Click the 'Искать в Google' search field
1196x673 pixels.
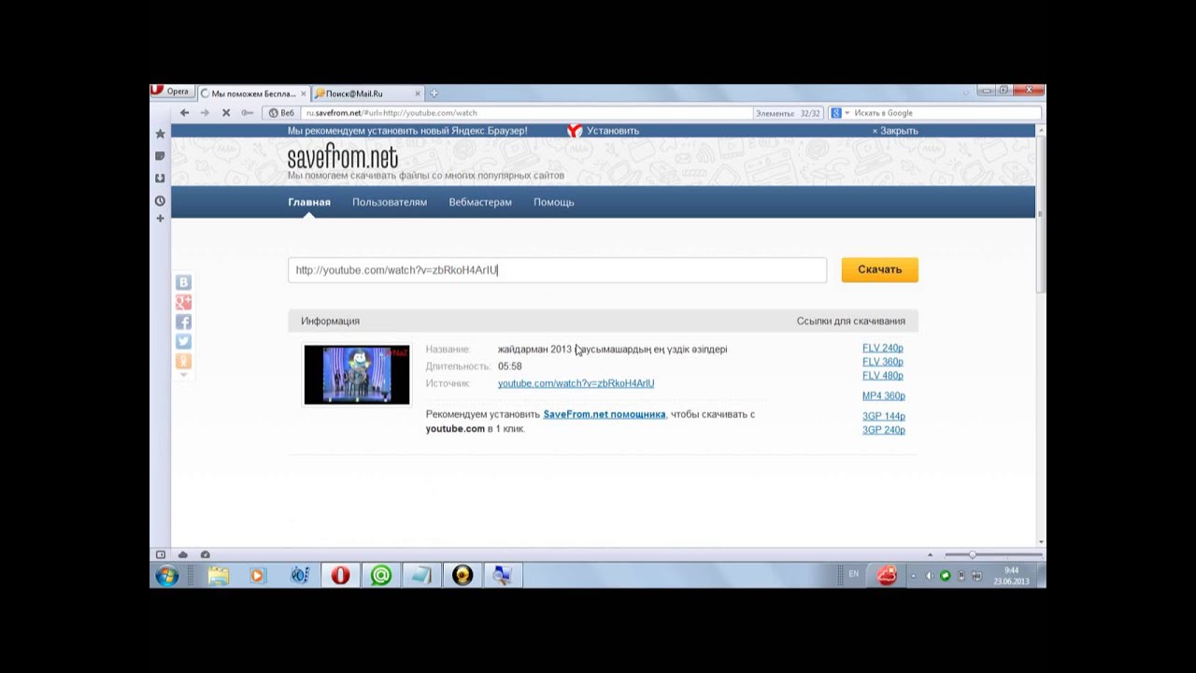click(x=944, y=113)
